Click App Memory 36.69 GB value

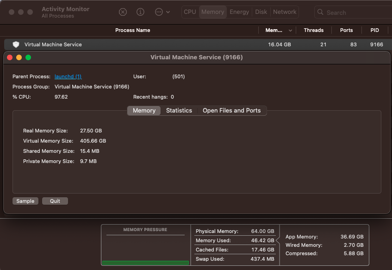tap(352, 237)
